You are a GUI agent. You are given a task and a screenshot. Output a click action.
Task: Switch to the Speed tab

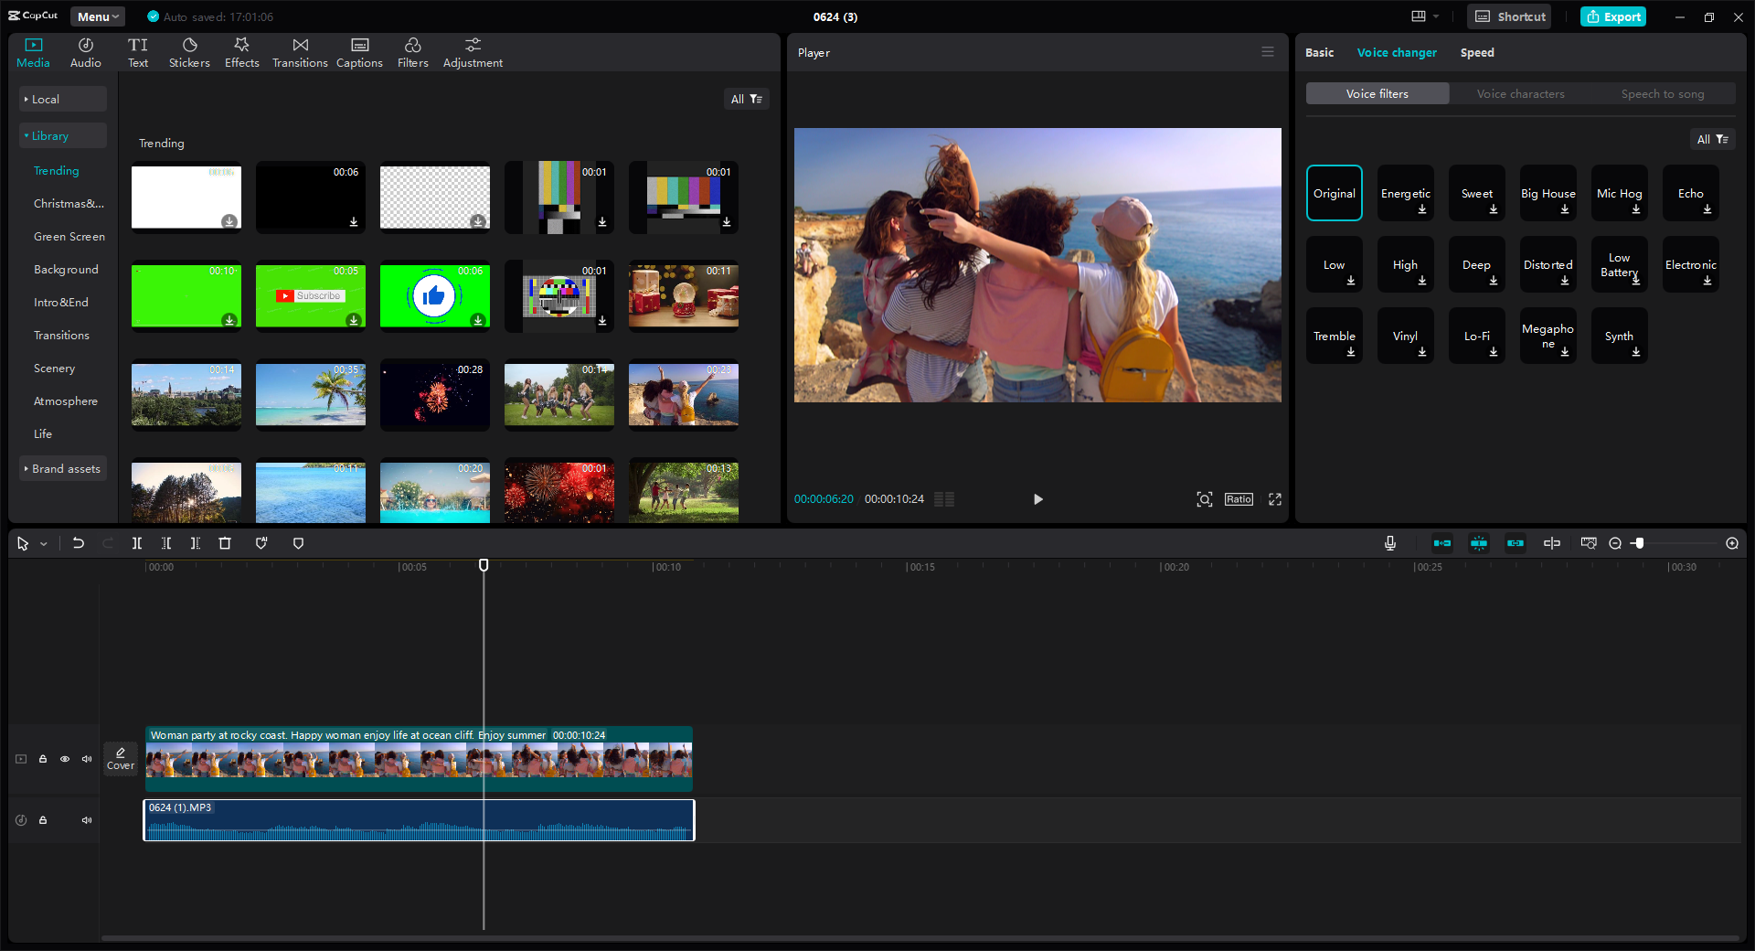click(x=1476, y=53)
